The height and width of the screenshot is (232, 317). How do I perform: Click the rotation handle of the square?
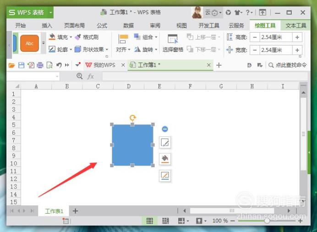133,118
